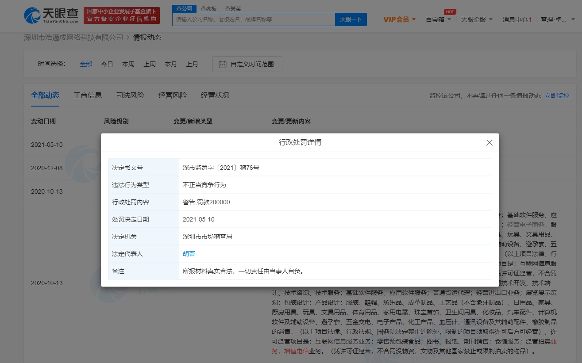Select 本月 time filter
This screenshot has width=582, height=363.
point(171,64)
